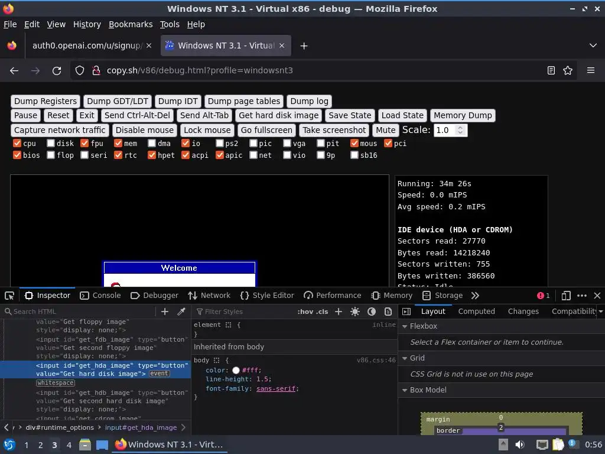Screen dimensions: 605x454
Task: Click the show desktop taskbar icon
Action: (x=102, y=445)
